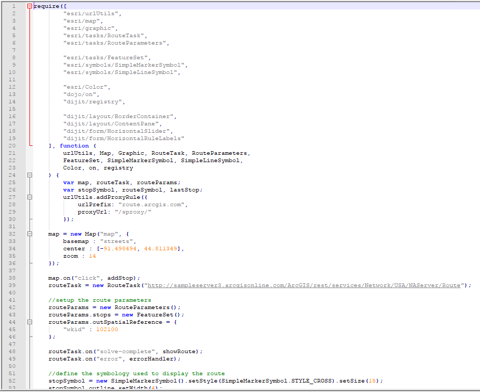
Task: Collapse the function body fold marker at line 24
Action: tap(30, 175)
